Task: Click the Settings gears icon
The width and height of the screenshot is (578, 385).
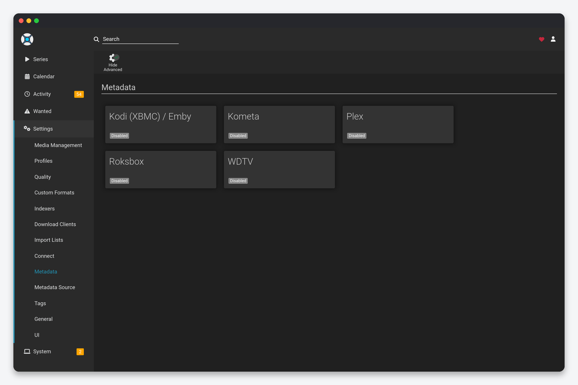Action: 27,129
